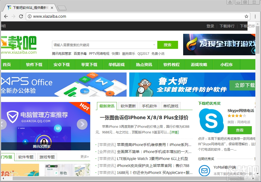Click the 下载吧 site logo

point(19,45)
